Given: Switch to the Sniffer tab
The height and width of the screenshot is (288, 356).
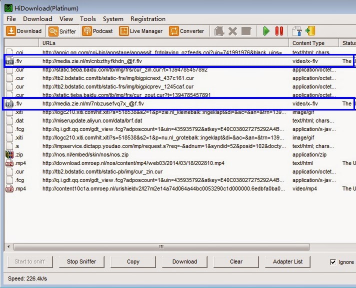Looking at the screenshot, I should tap(63, 31).
